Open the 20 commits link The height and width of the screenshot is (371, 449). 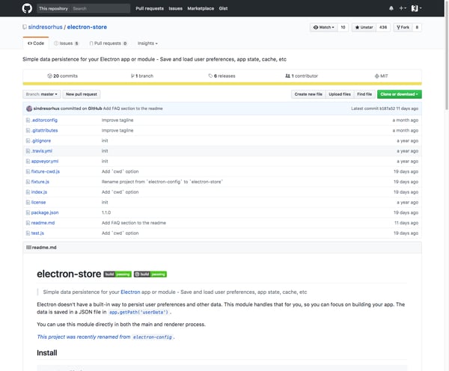62,76
